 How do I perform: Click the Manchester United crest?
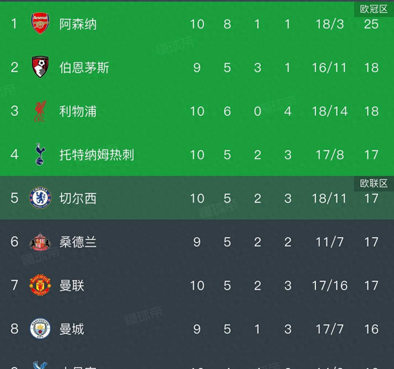pyautogui.click(x=40, y=285)
